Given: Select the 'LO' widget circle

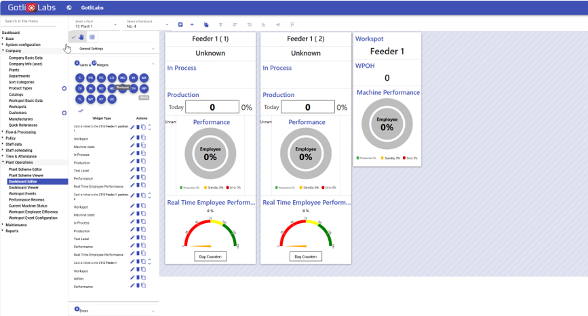Looking at the screenshot, I should [112, 78].
